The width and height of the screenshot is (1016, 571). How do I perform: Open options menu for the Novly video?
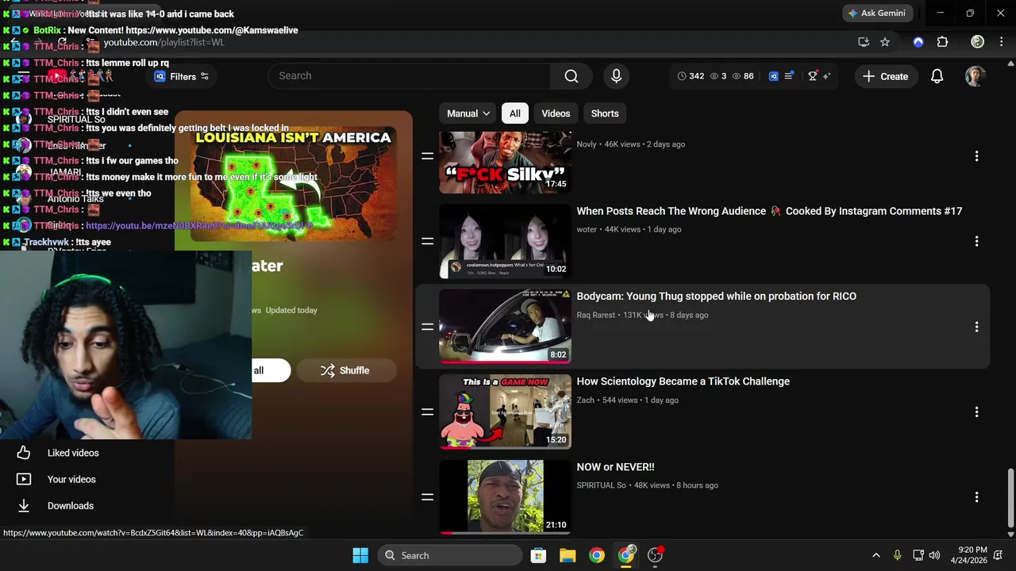coord(976,156)
